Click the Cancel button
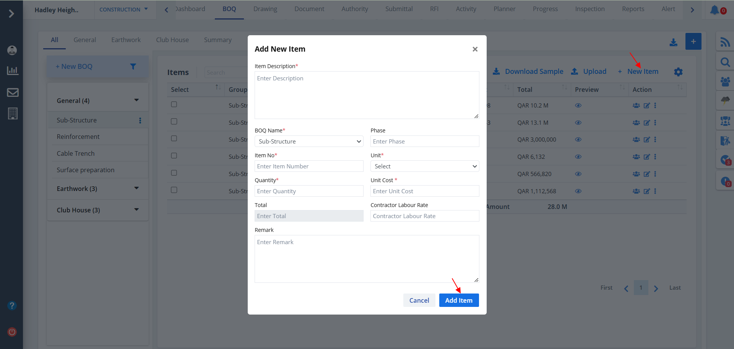Screen dimensions: 734x349 coord(419,300)
